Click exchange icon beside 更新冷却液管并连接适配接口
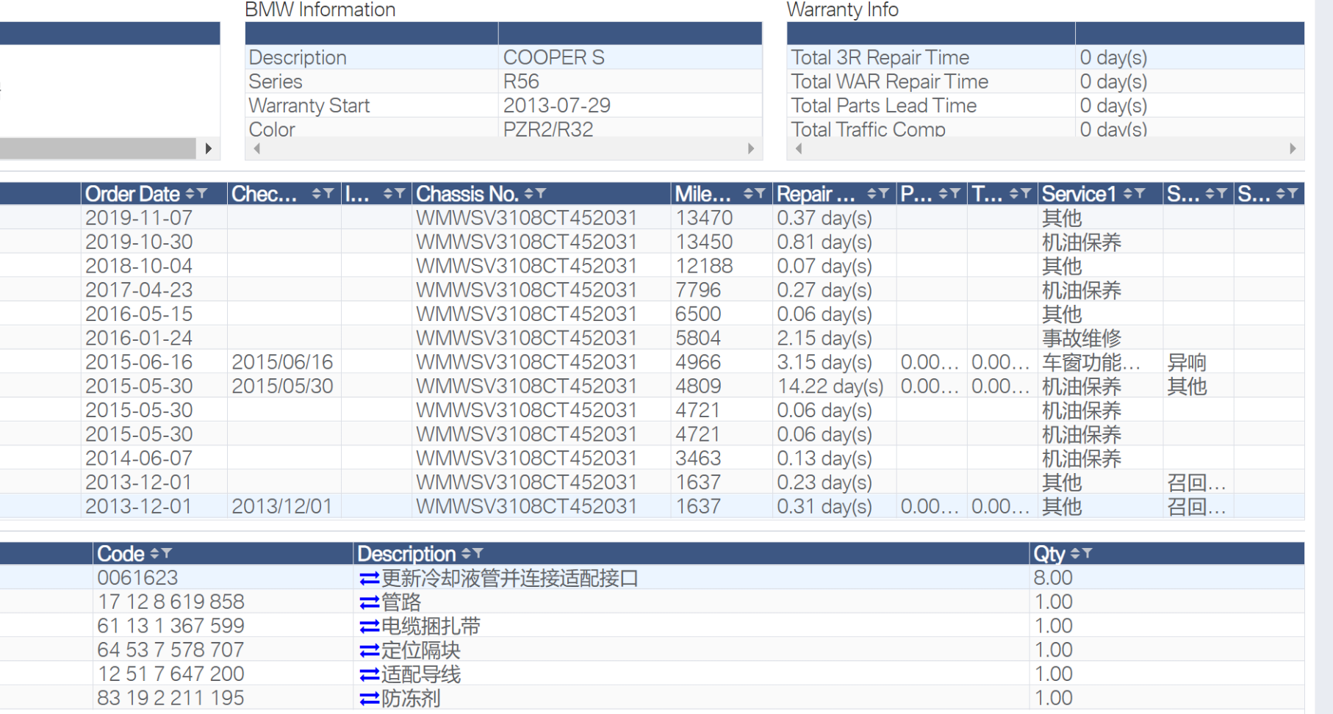Viewport: 1333px width, 714px height. click(x=369, y=579)
